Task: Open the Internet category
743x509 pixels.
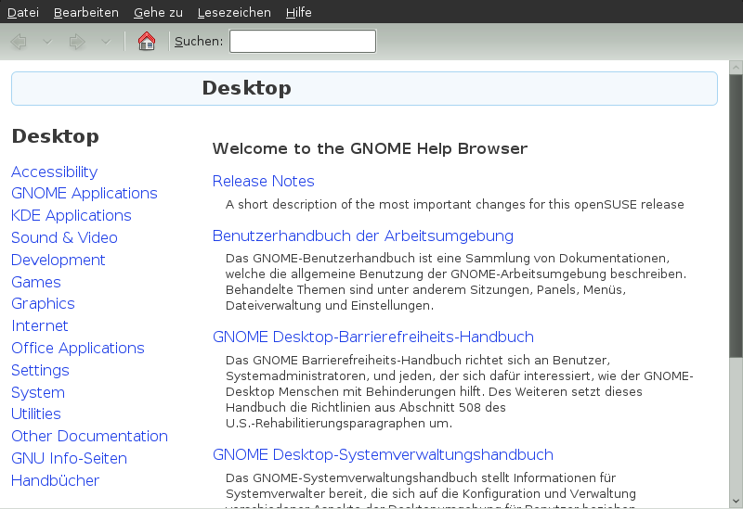Action: tap(40, 325)
